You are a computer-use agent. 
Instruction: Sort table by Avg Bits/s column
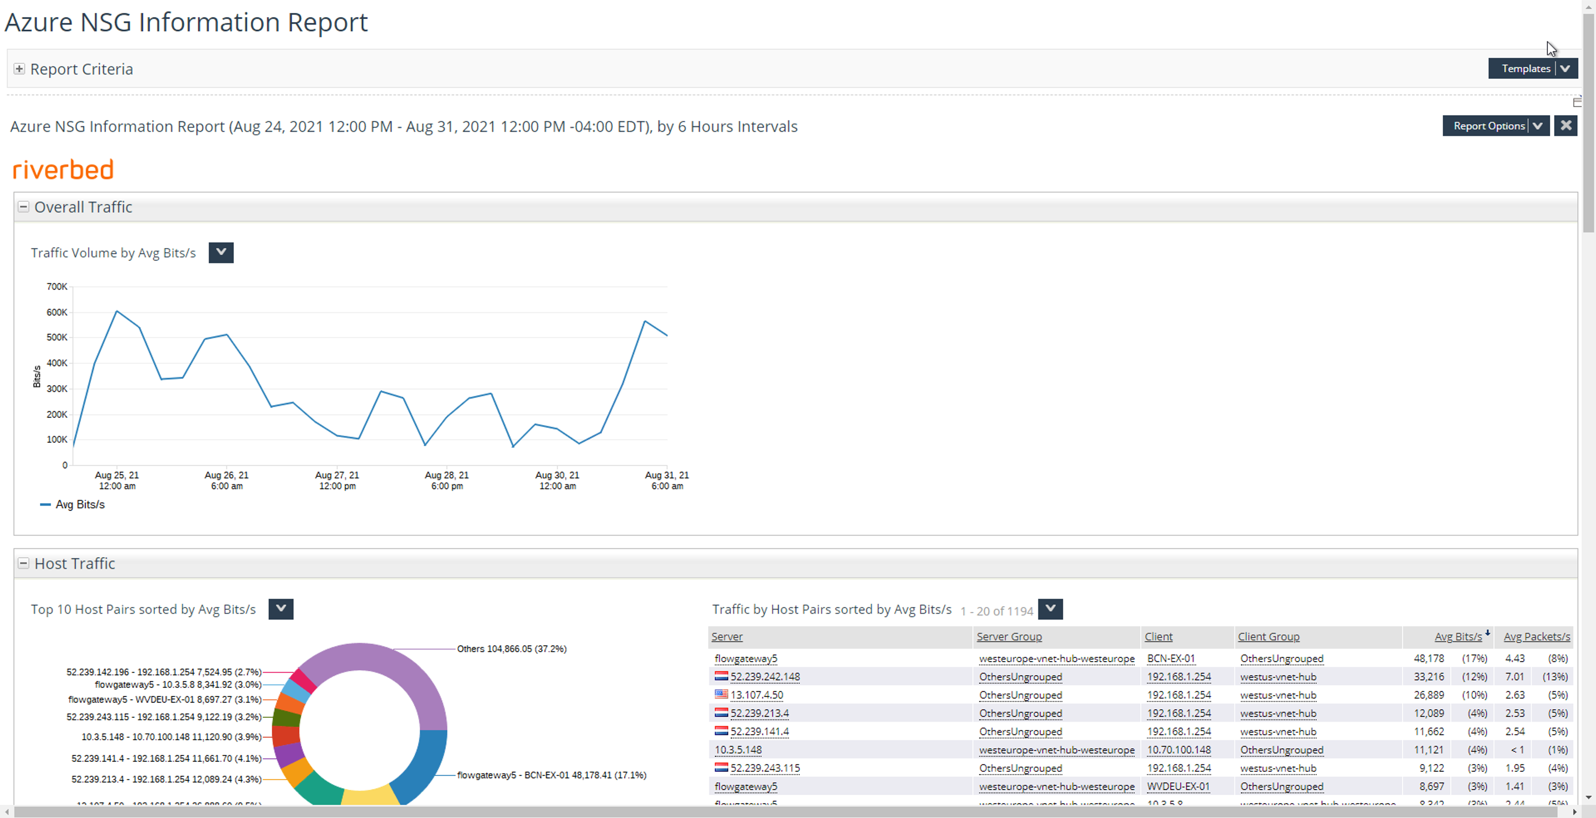tap(1458, 636)
